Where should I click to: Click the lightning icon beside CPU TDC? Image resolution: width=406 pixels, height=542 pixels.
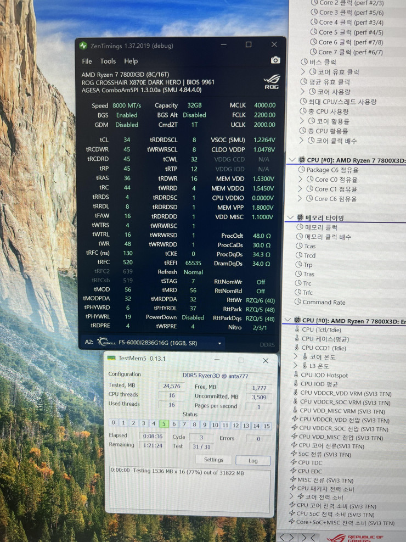[294, 462]
